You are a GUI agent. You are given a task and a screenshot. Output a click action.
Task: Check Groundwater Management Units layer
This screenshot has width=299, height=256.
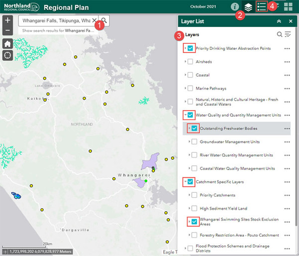click(194, 141)
